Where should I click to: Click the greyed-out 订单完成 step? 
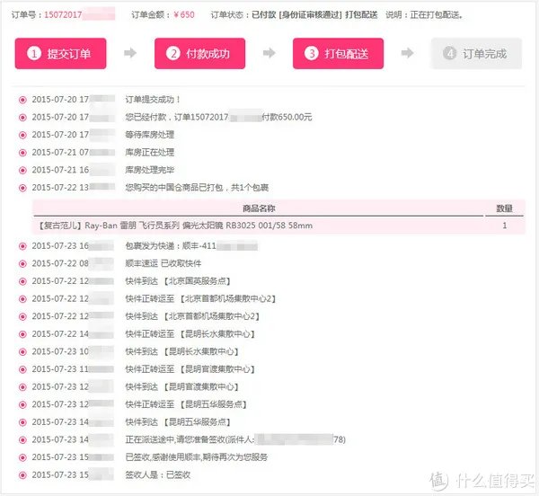475,54
